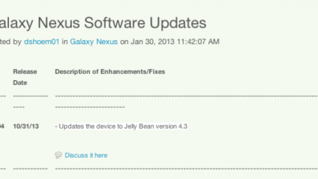Click the partial version number beside 10/31/13
The image size is (318, 179).
2,126
